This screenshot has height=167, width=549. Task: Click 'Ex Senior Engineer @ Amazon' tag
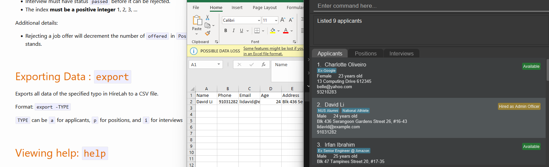coord(344,151)
